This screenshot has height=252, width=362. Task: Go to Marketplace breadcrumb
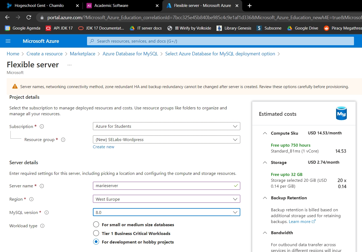(x=82, y=54)
